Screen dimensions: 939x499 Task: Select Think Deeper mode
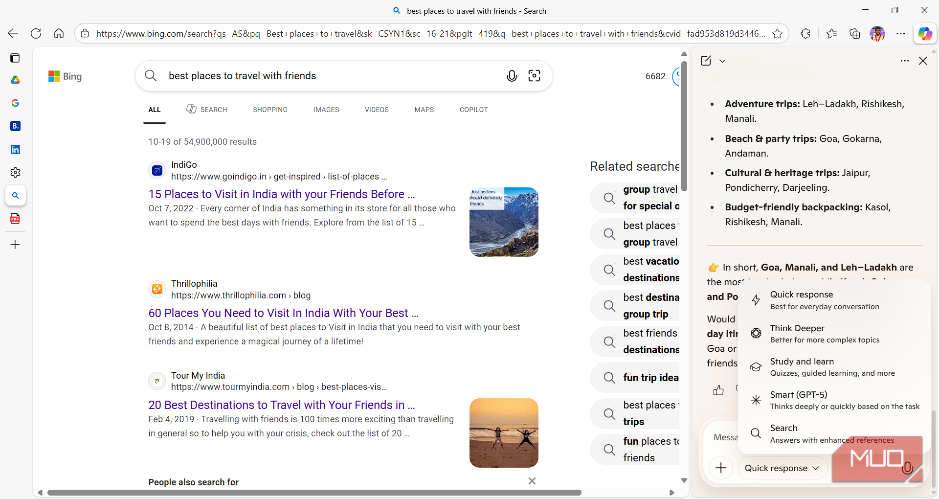click(833, 334)
